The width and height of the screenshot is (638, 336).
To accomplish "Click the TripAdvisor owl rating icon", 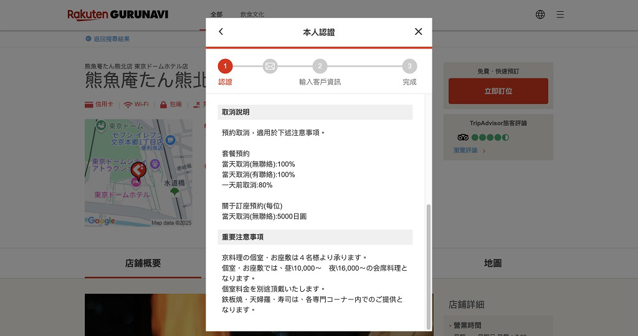I will pyautogui.click(x=463, y=138).
